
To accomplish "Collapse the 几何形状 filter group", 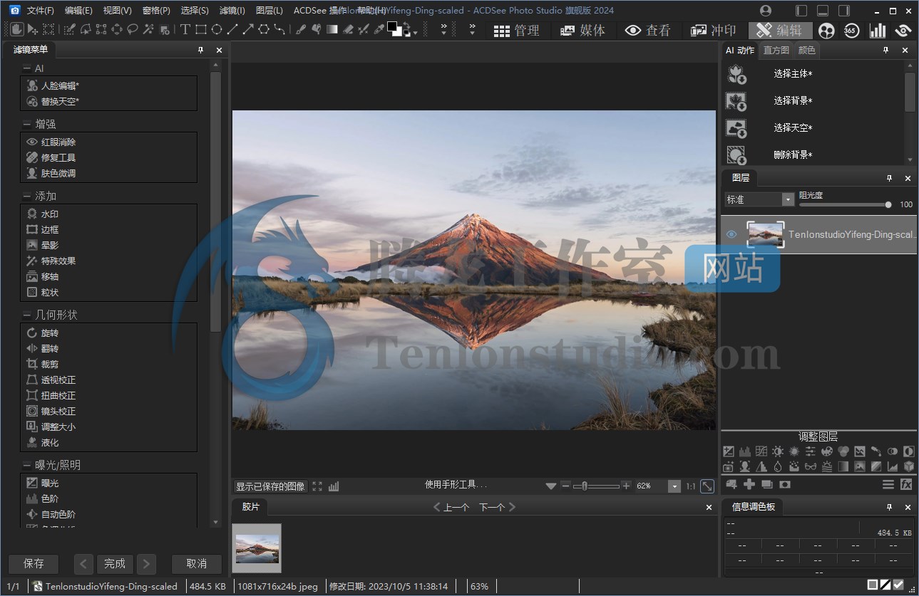I will coord(27,315).
